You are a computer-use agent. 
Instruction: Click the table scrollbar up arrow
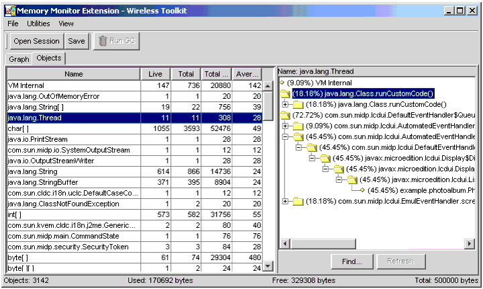(268, 86)
